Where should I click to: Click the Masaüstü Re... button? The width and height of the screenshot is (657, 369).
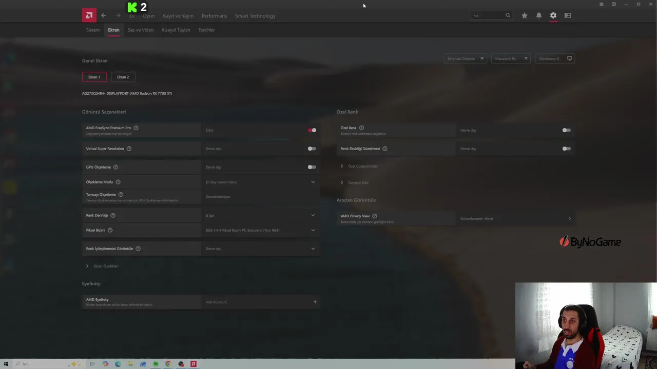[x=511, y=58]
